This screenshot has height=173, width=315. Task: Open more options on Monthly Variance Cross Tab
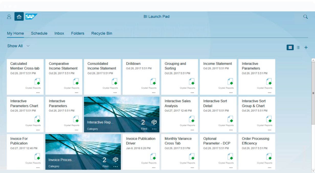click(x=192, y=167)
